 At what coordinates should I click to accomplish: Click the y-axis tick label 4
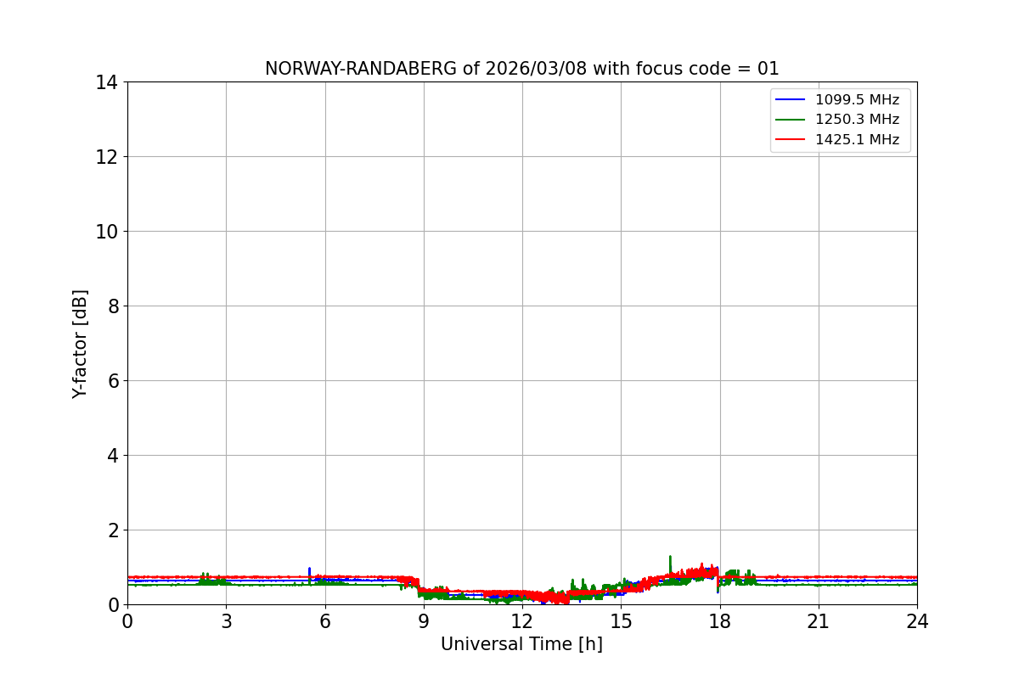(x=113, y=456)
